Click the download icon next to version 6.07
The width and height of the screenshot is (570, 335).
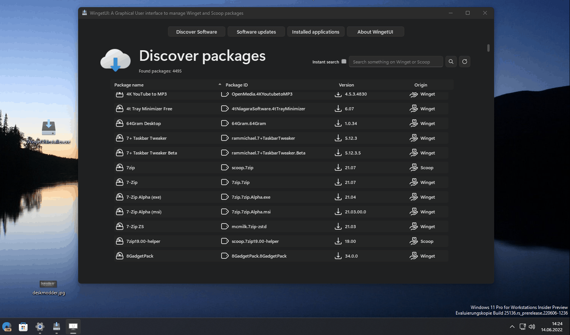click(x=338, y=109)
